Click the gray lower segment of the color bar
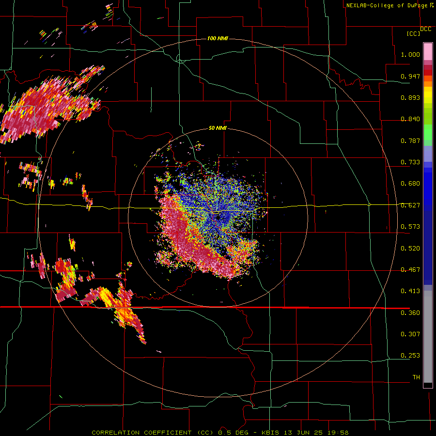 click(428, 337)
